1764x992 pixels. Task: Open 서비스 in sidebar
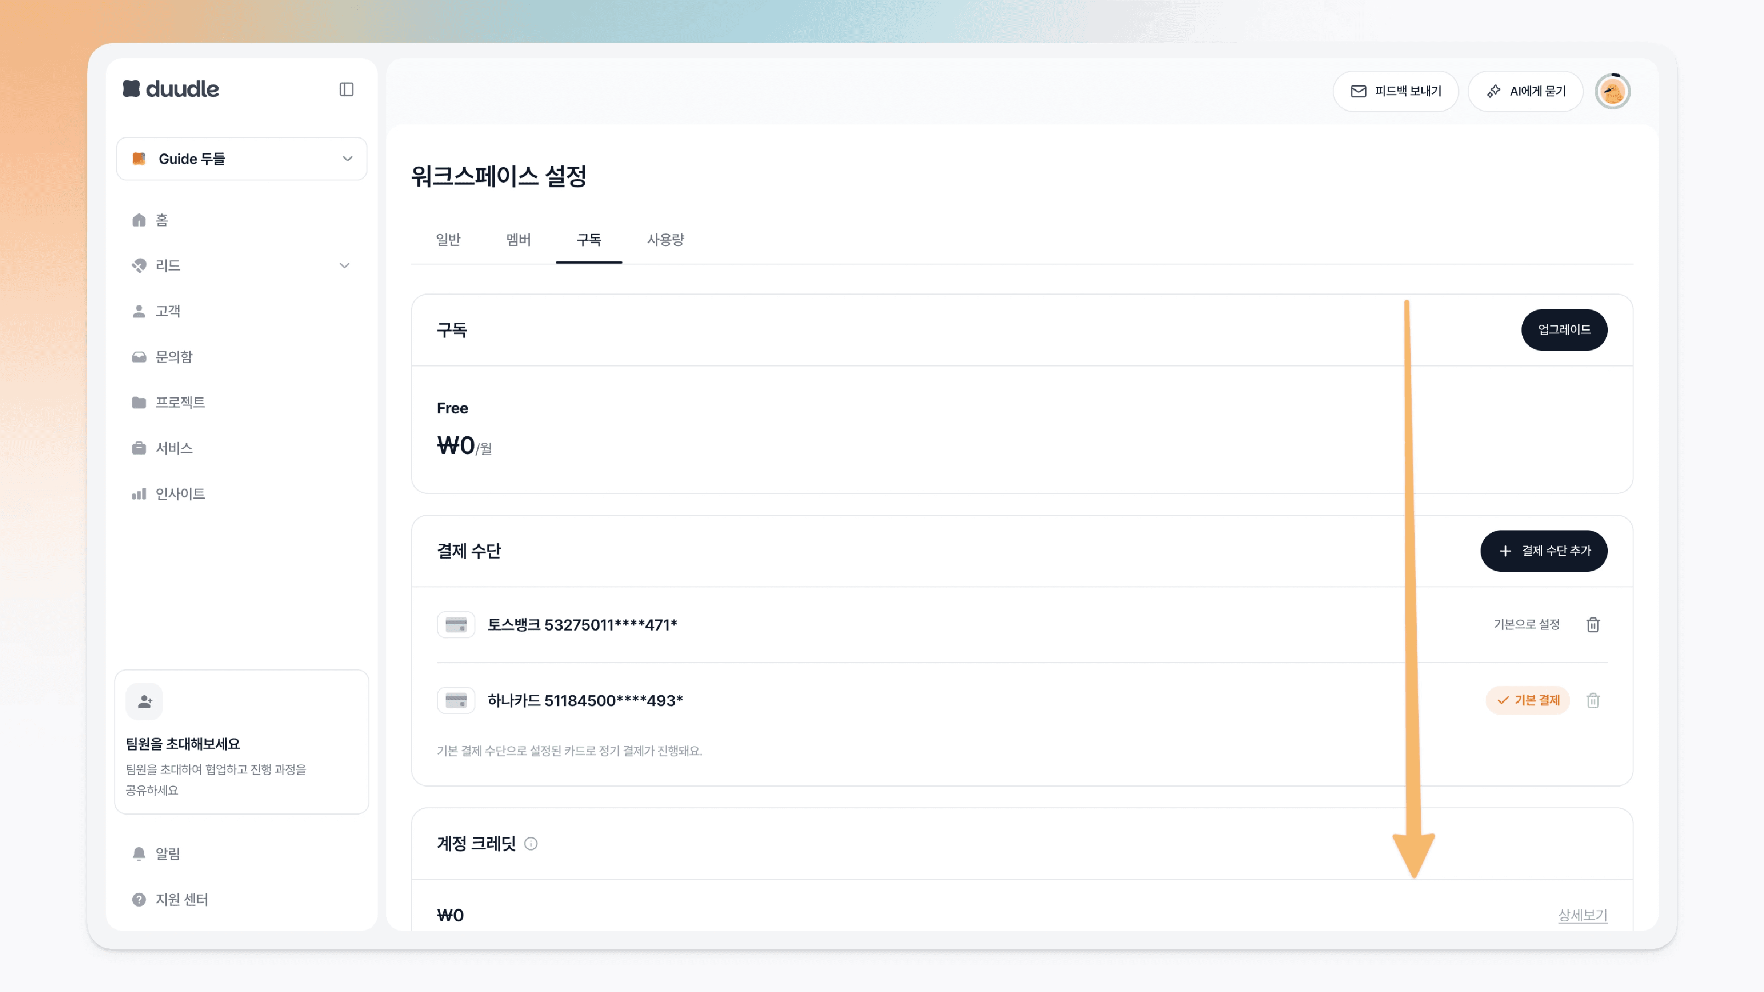[x=174, y=448]
